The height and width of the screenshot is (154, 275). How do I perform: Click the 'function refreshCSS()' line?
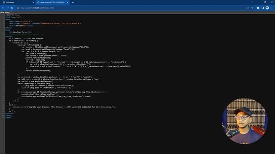pyautogui.click(x=29, y=45)
